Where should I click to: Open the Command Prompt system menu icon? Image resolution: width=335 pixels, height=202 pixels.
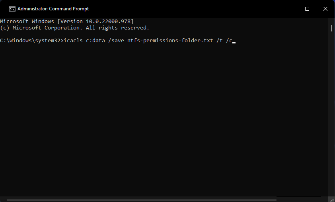pos(12,9)
